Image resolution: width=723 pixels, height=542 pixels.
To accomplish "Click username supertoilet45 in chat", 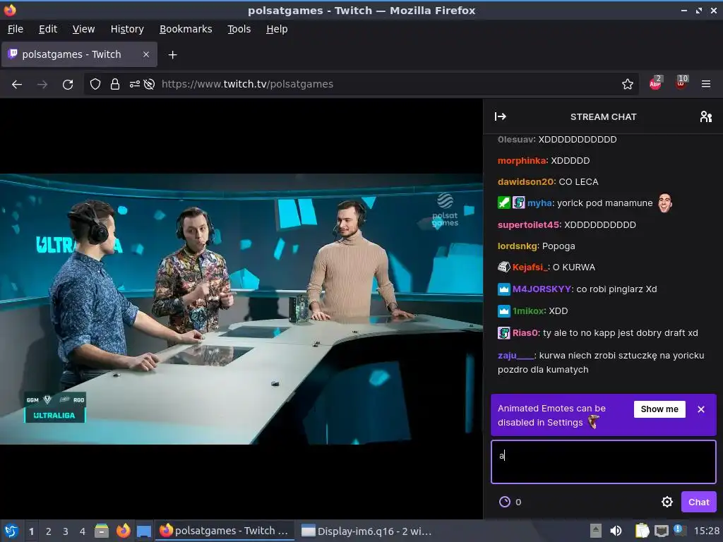I will pyautogui.click(x=528, y=225).
